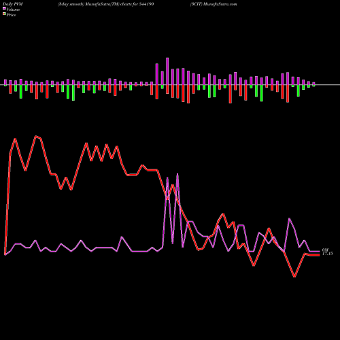Click the Daily PVM title text
Screen dimensions: 340x340
13,4
